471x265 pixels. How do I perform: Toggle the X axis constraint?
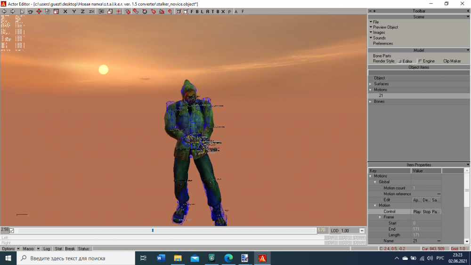point(65,11)
